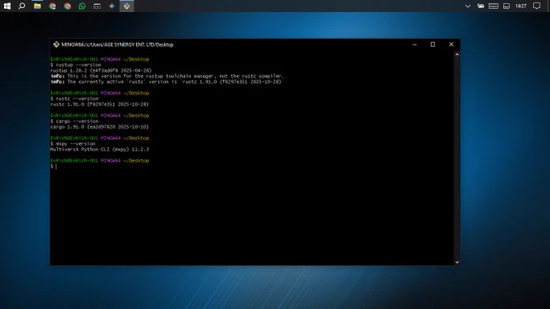This screenshot has width=550, height=309.
Task: Click the MINGW64 window title text
Action: (x=117, y=44)
